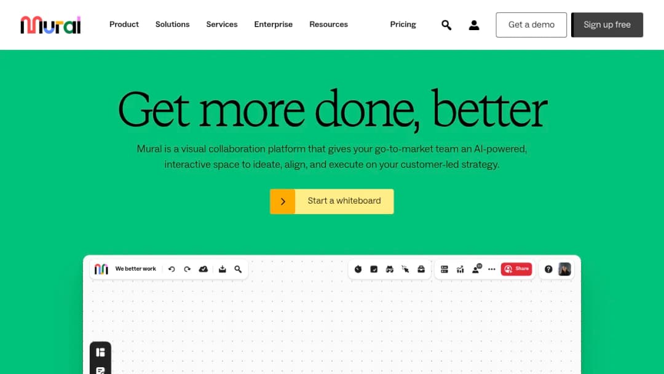The width and height of the screenshot is (664, 374).
Task: Click the Get a demo button
Action: click(531, 25)
